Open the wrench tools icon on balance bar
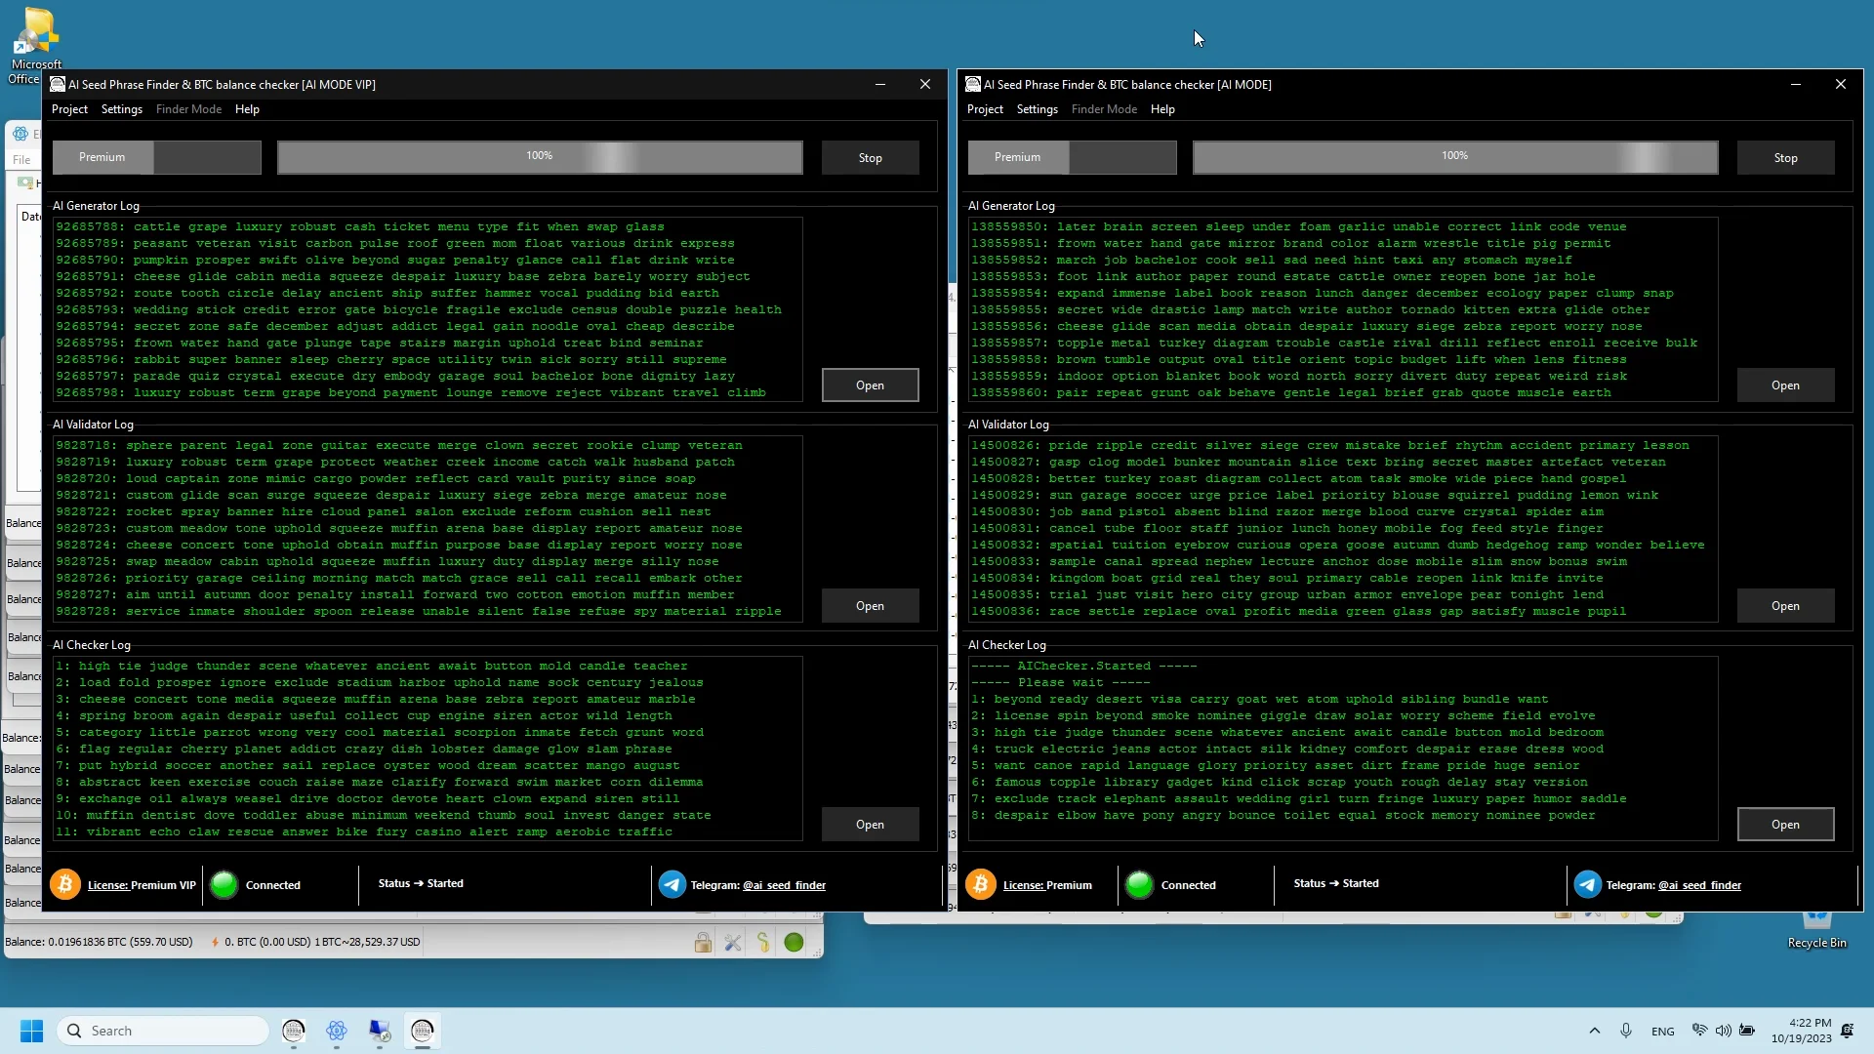 (x=733, y=942)
